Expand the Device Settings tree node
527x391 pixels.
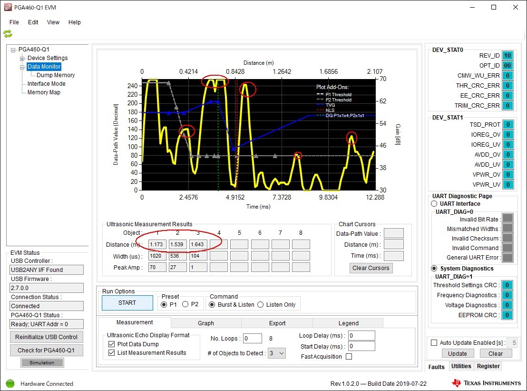pos(22,59)
